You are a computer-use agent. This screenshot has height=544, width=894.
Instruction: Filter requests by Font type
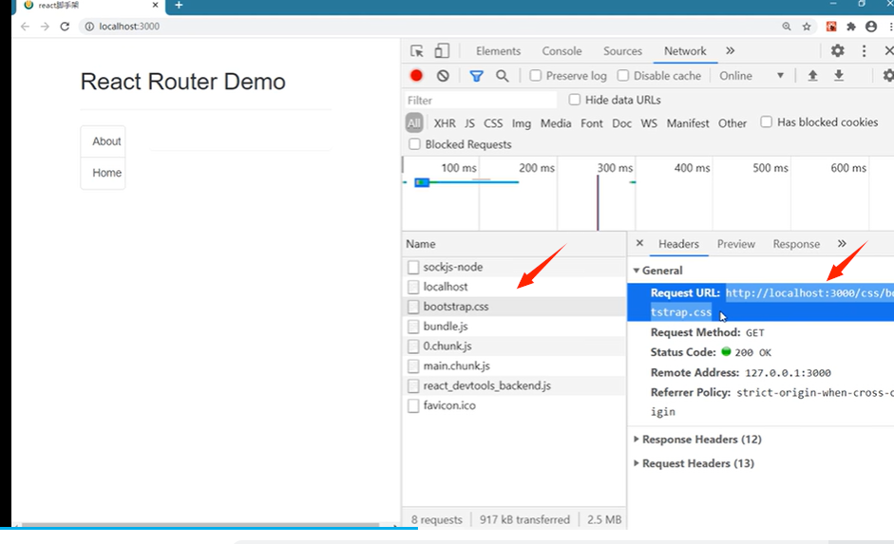591,123
